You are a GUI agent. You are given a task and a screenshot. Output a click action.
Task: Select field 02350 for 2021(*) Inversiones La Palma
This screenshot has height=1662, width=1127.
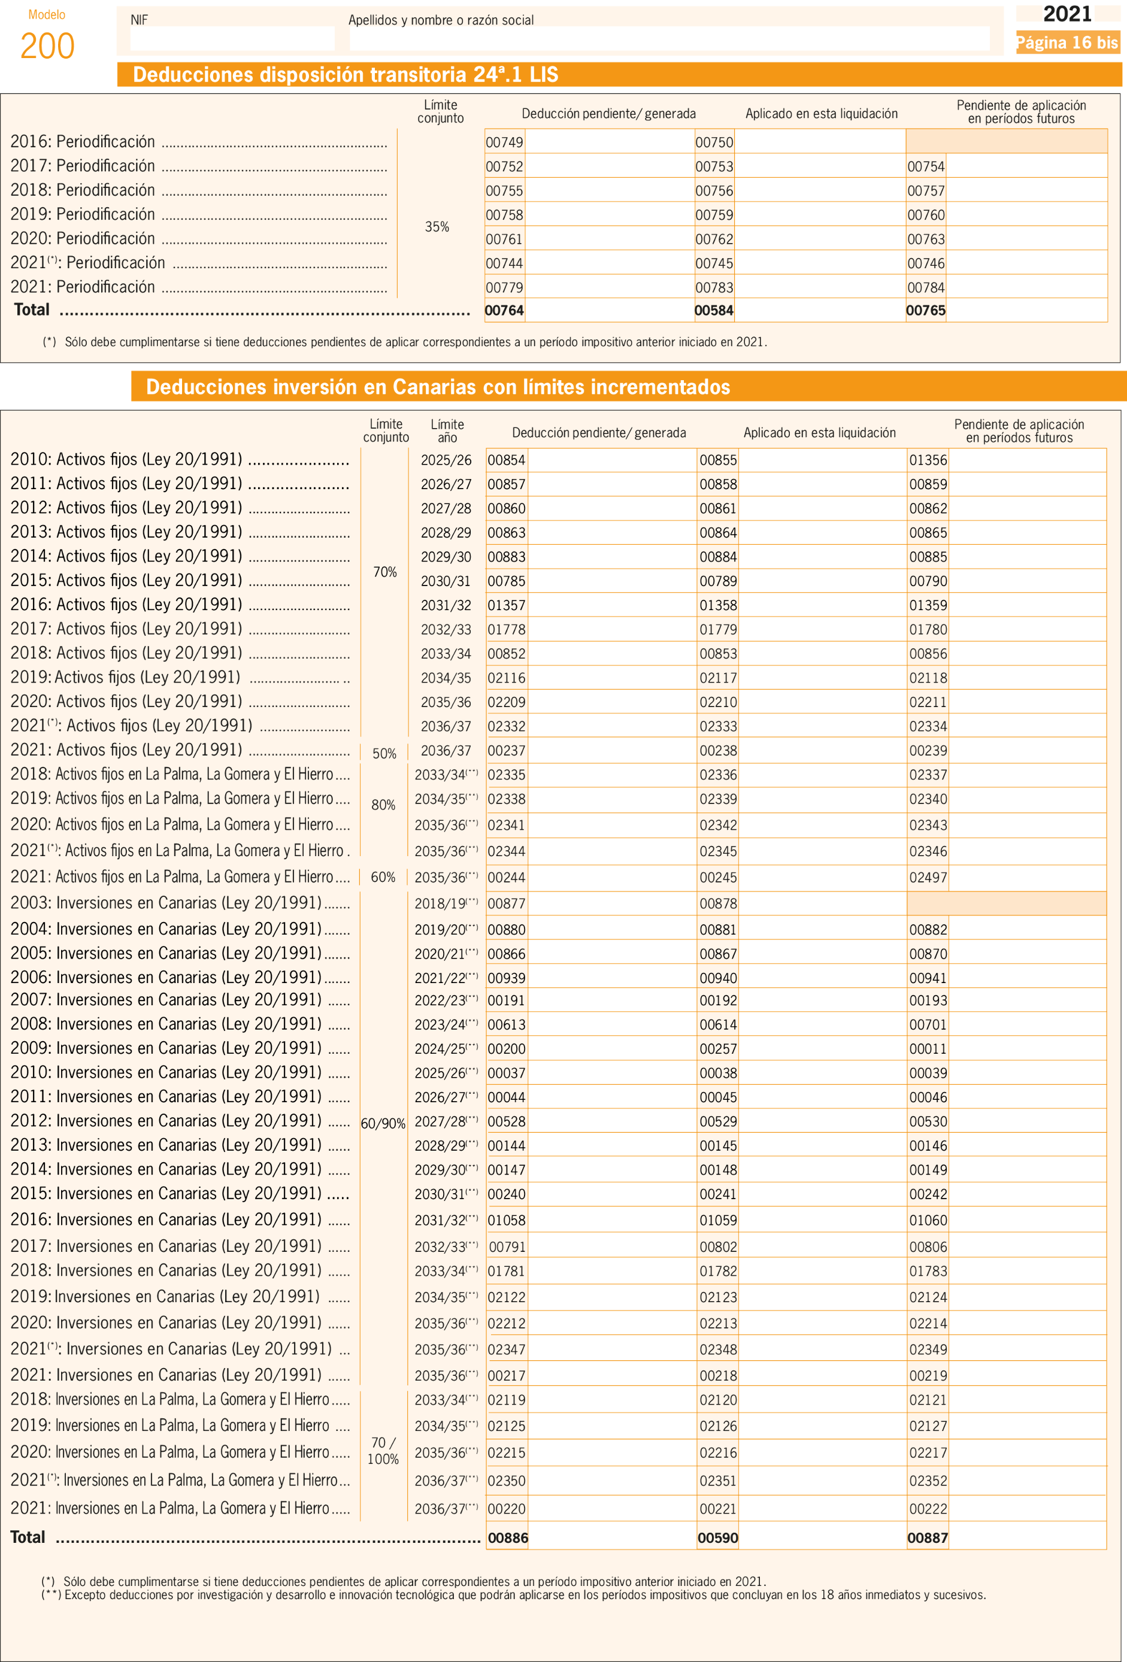pyautogui.click(x=611, y=1481)
